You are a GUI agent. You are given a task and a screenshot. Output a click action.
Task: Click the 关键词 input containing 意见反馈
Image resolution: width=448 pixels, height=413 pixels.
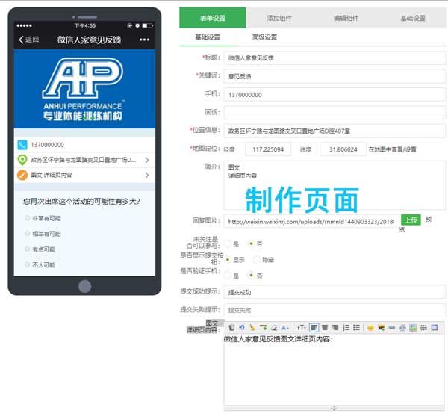[335, 76]
